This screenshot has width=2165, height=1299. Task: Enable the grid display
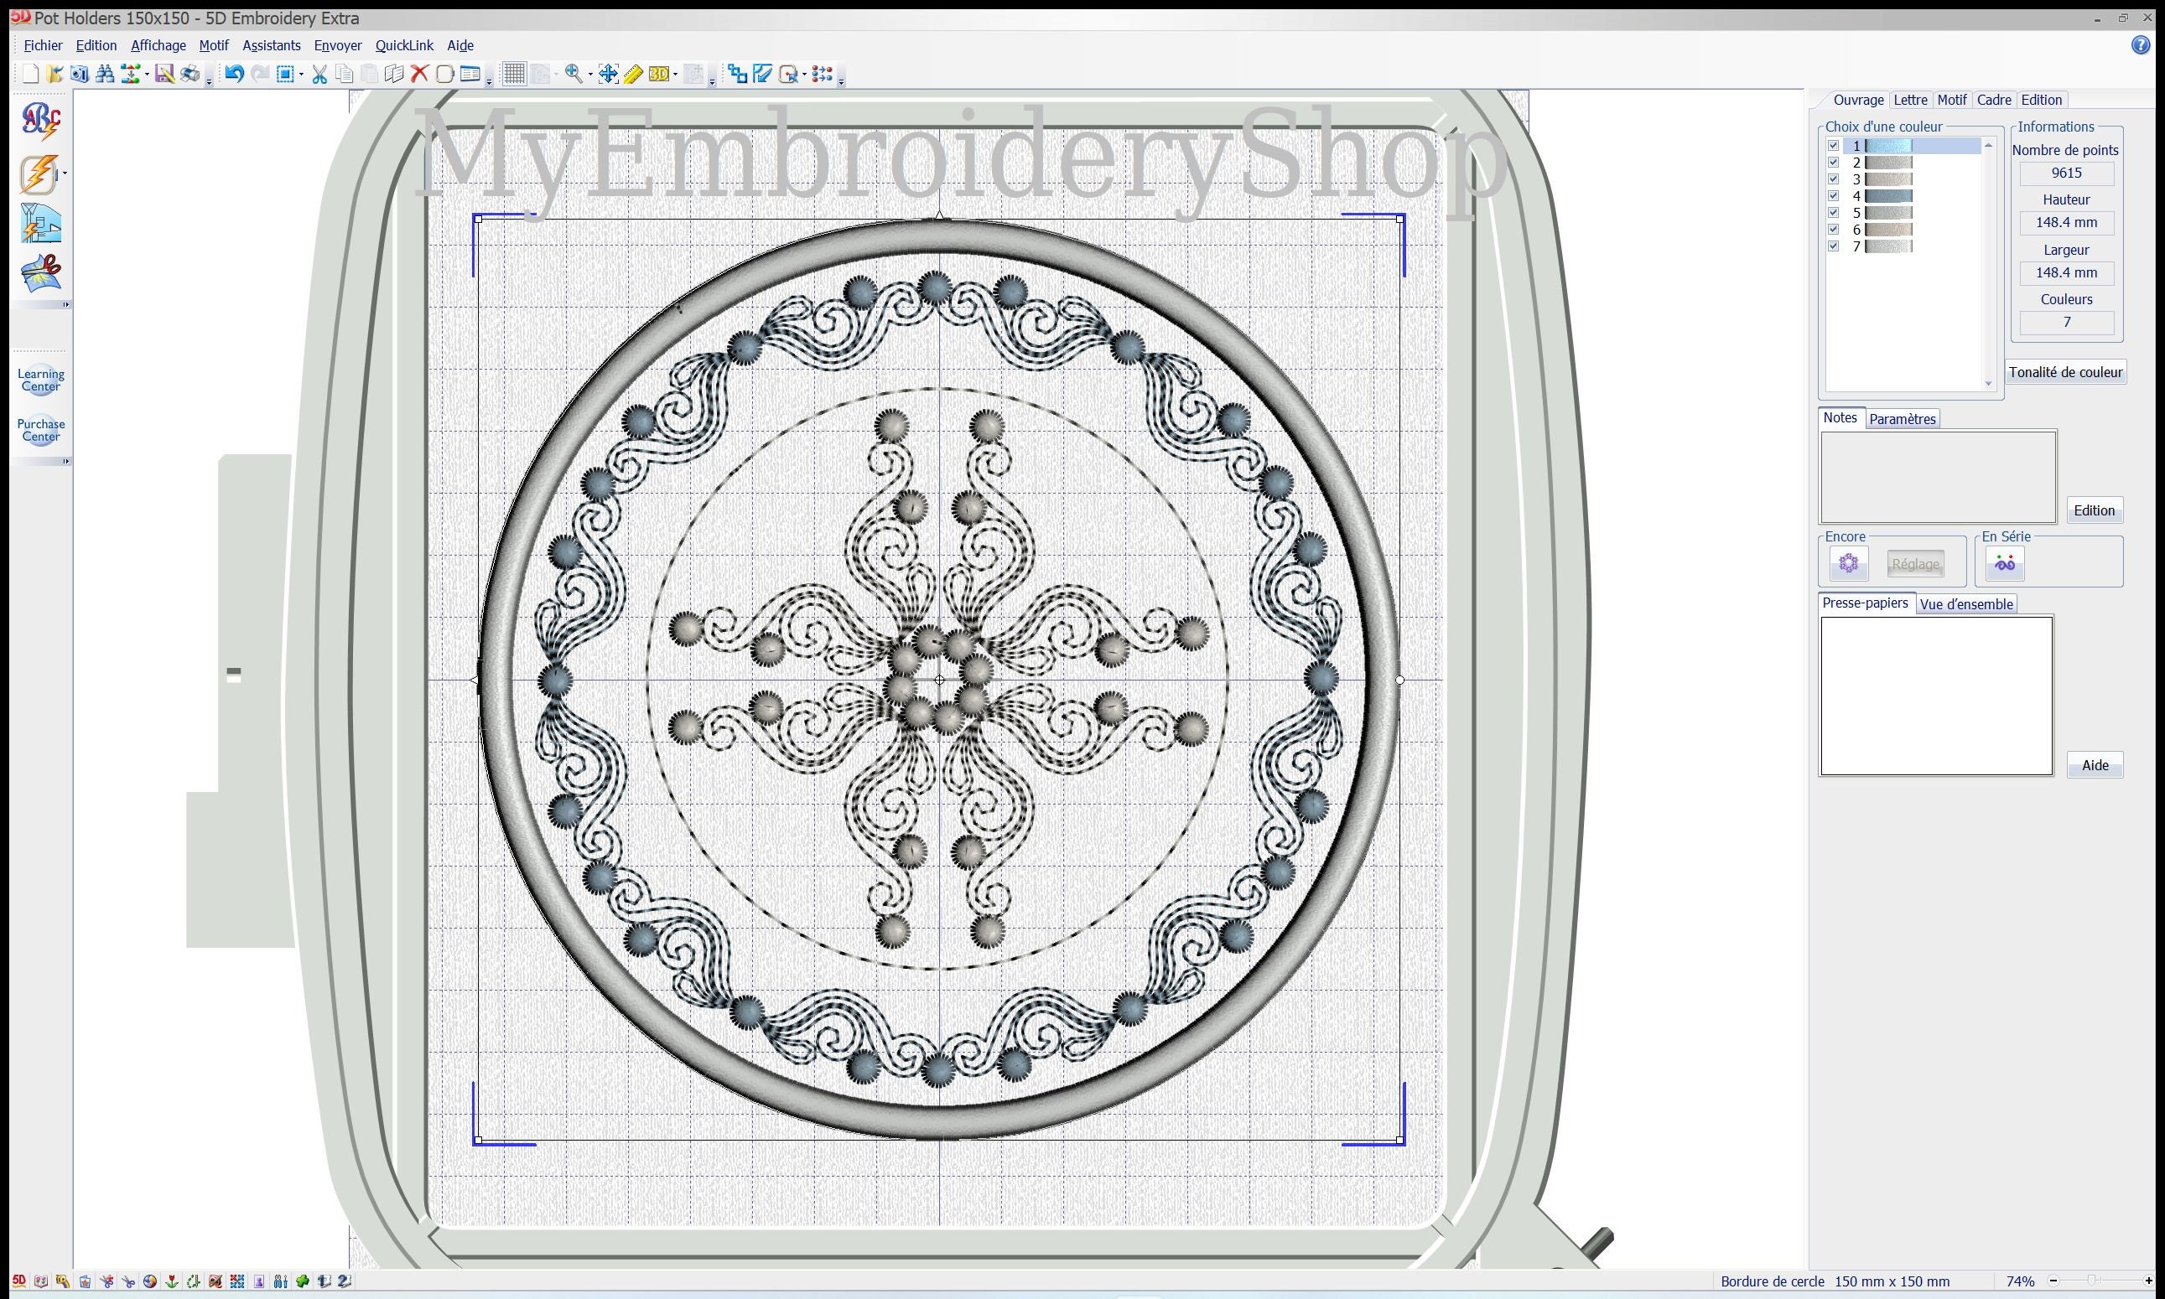[514, 75]
